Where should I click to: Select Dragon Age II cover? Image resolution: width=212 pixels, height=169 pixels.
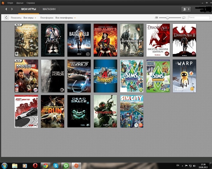tap(184, 40)
